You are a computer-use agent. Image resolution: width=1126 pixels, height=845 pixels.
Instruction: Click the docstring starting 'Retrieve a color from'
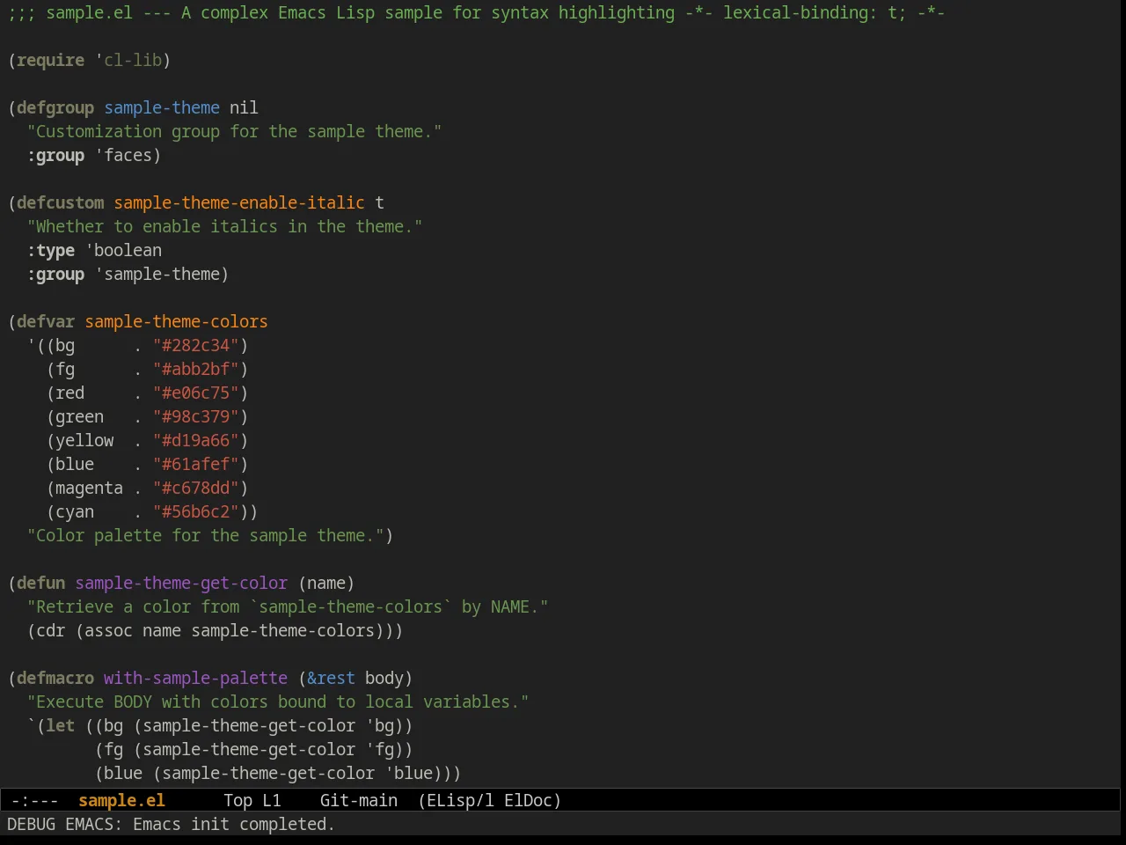click(x=288, y=606)
